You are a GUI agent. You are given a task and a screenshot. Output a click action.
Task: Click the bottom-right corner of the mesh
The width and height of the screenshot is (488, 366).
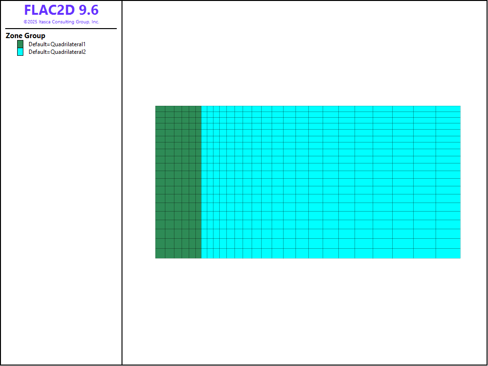pos(460,258)
